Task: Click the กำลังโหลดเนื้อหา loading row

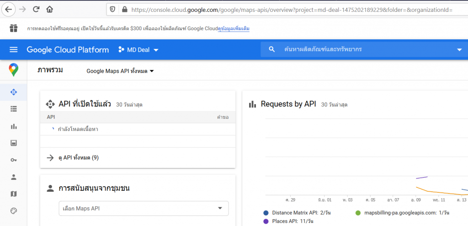Action: [x=138, y=129]
